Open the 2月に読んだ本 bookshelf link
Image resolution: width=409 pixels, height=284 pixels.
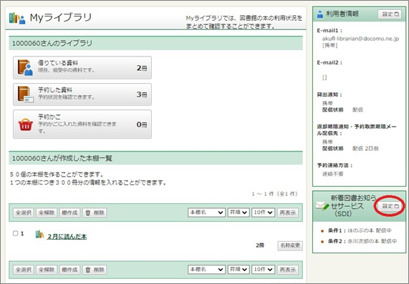(67, 236)
